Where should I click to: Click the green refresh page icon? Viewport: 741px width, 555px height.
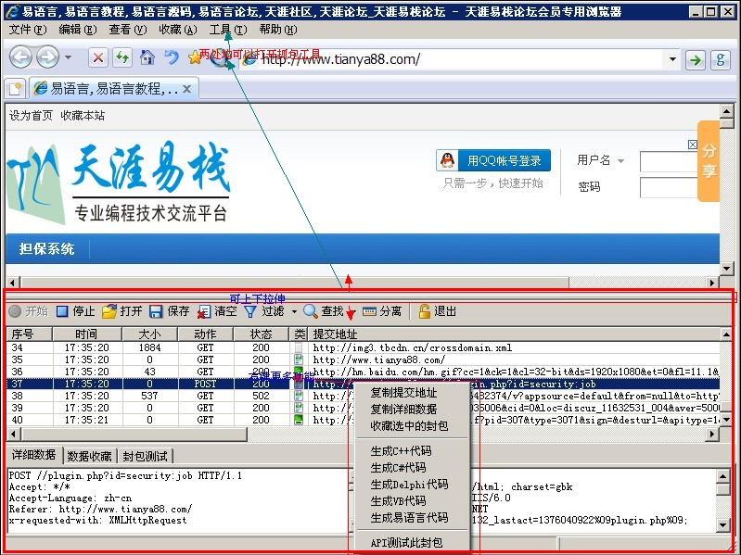[121, 57]
